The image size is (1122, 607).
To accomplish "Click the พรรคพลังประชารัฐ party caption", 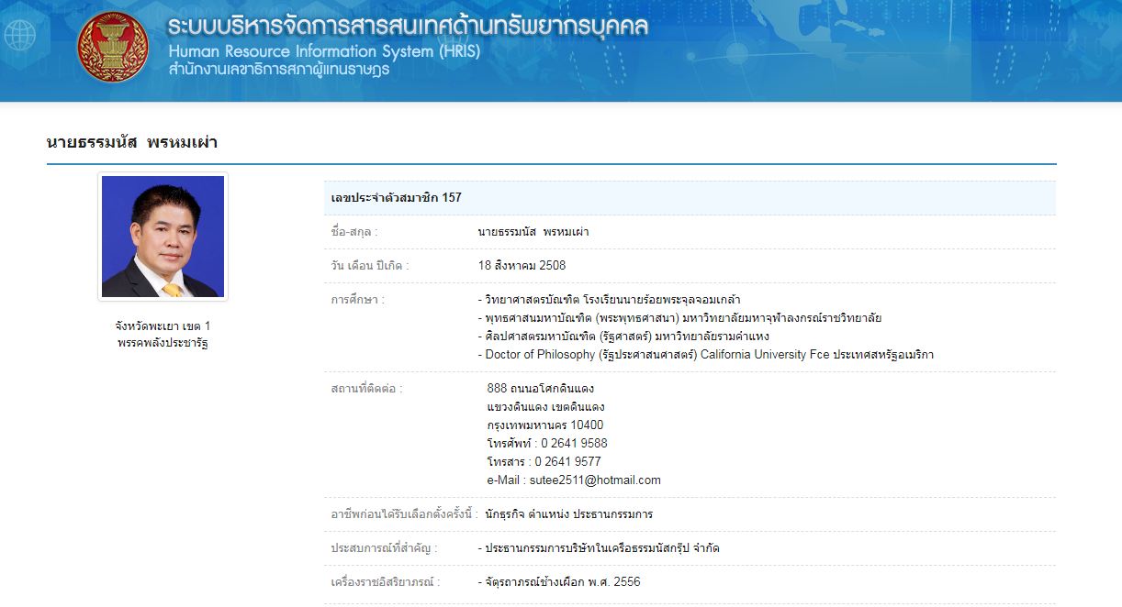I will point(163,343).
